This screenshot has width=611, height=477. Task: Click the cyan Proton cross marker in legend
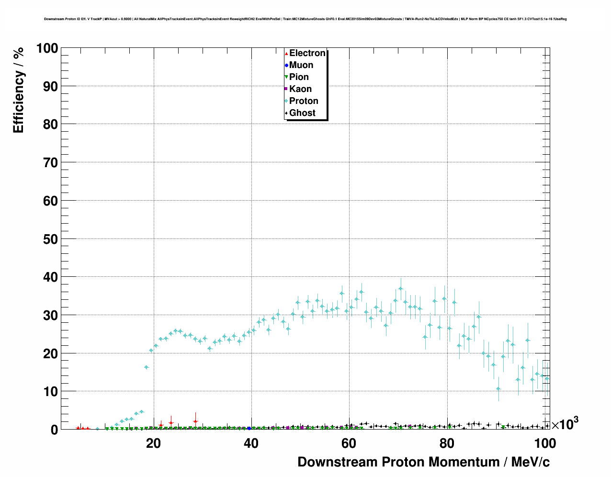(x=286, y=101)
